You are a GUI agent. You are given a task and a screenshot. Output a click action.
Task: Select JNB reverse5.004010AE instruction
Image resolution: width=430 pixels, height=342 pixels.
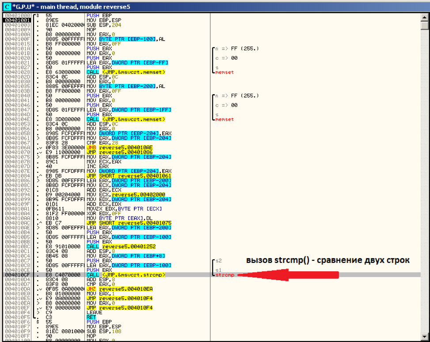coord(120,148)
